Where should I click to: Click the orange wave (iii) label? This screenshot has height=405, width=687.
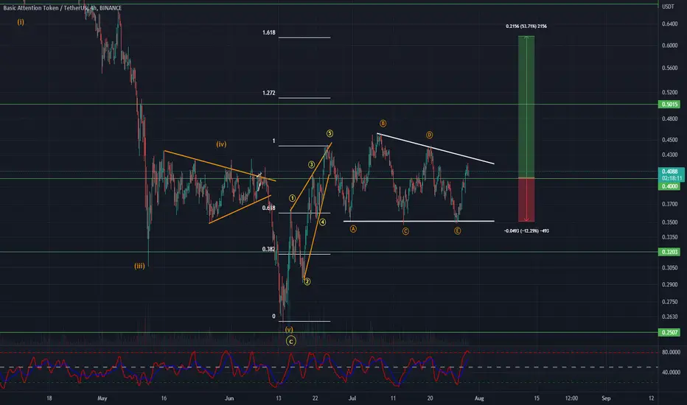click(139, 266)
